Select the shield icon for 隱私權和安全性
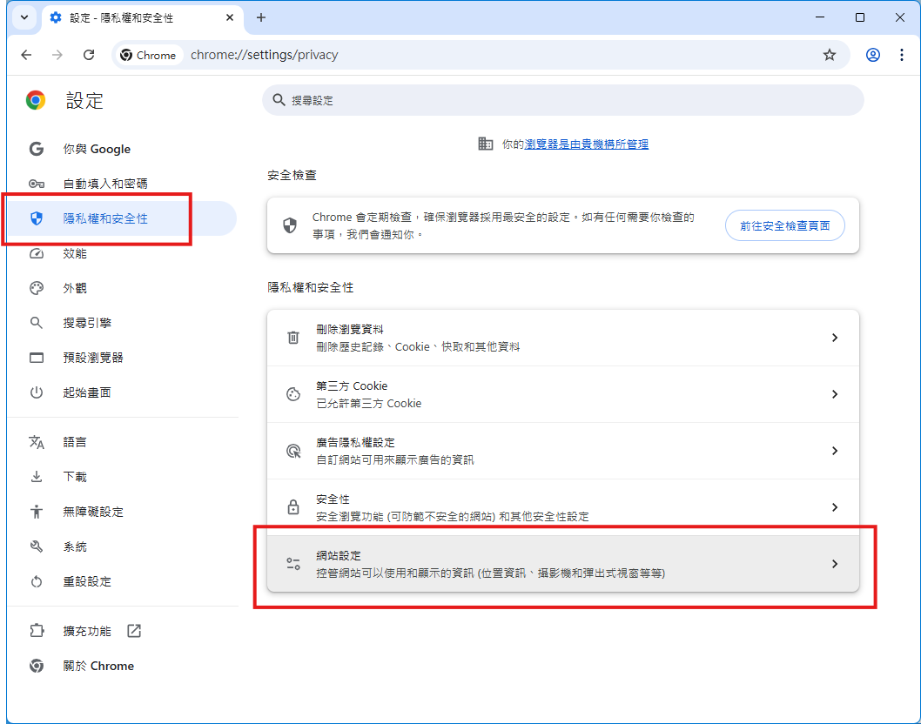The height and width of the screenshot is (724, 921). (x=37, y=218)
